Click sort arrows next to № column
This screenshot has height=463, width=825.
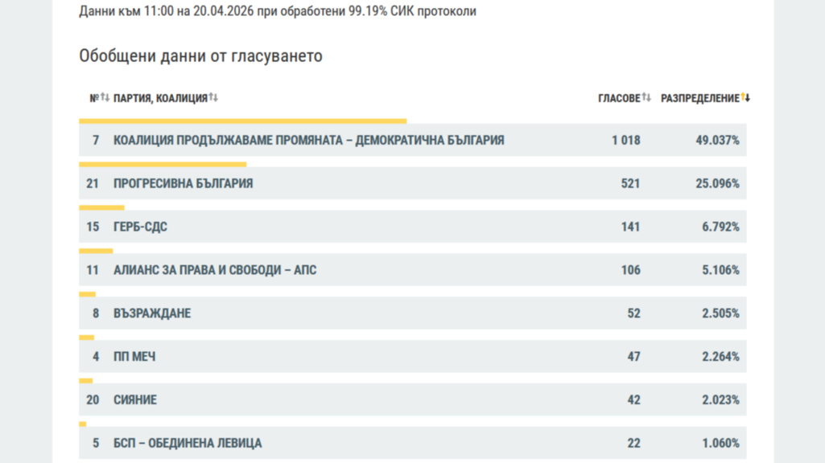(105, 98)
